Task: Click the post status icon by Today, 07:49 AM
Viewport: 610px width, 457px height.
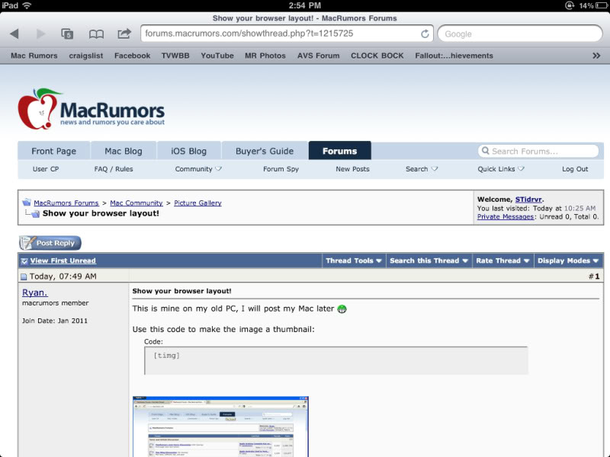Action: tap(24, 276)
